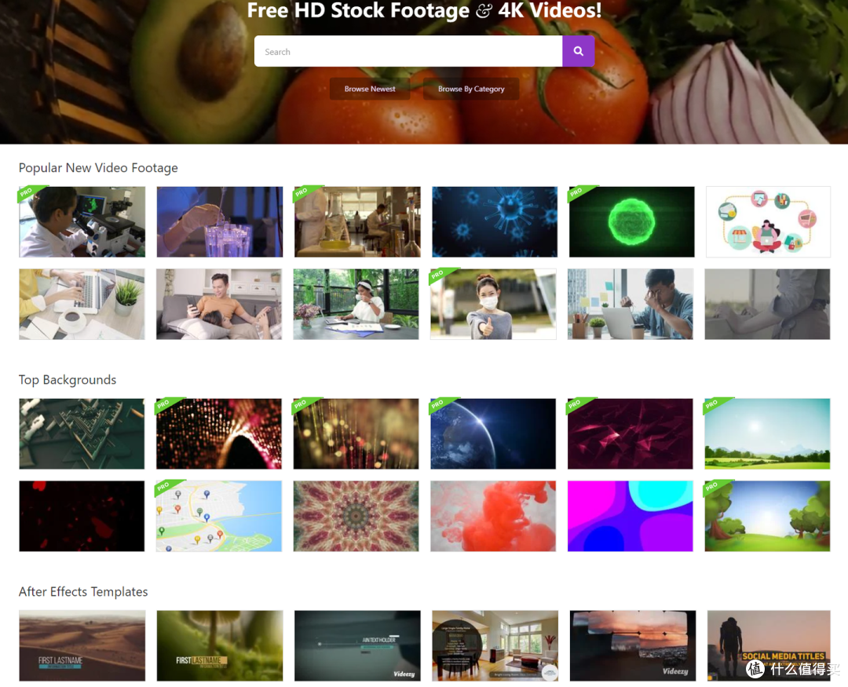Open the red ink smoke cloud background
This screenshot has width=848, height=687.
click(493, 516)
